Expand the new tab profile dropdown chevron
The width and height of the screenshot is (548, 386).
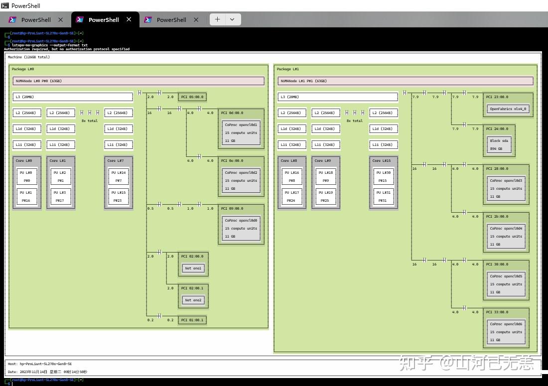[x=232, y=19]
